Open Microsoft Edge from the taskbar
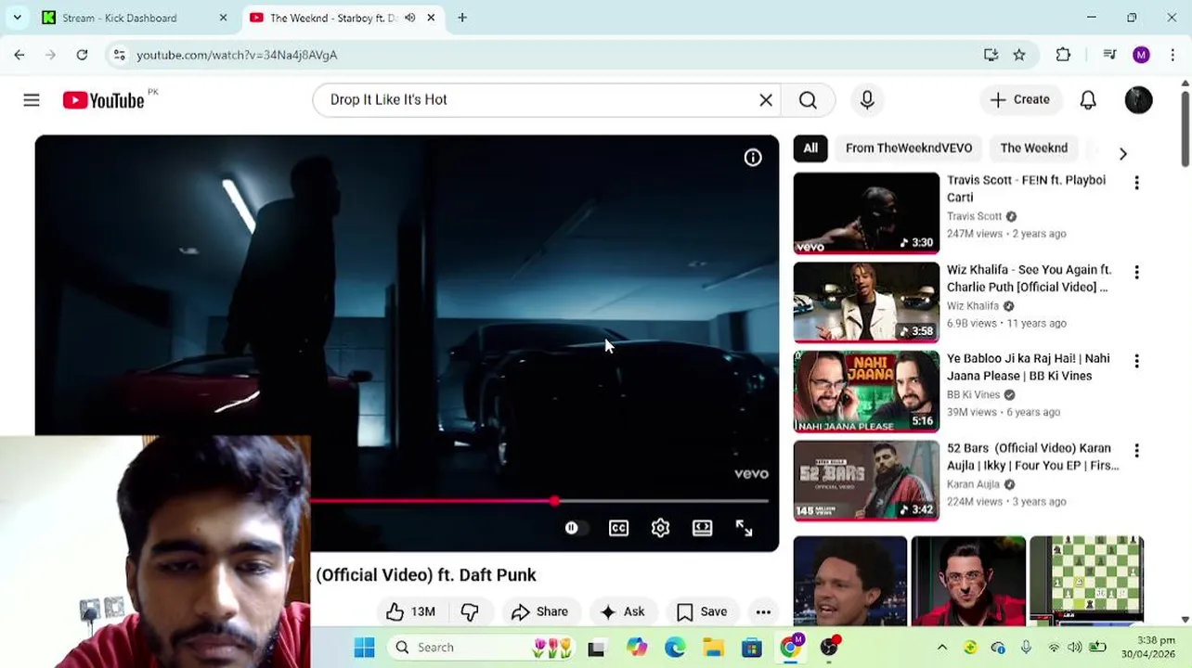The width and height of the screenshot is (1192, 668). pyautogui.click(x=675, y=648)
